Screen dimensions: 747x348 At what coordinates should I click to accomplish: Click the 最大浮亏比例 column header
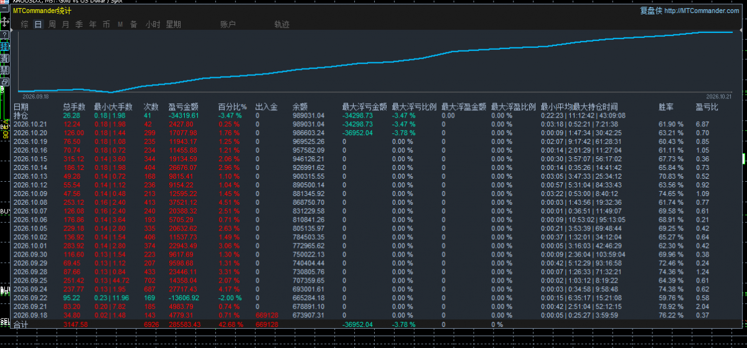click(x=415, y=106)
